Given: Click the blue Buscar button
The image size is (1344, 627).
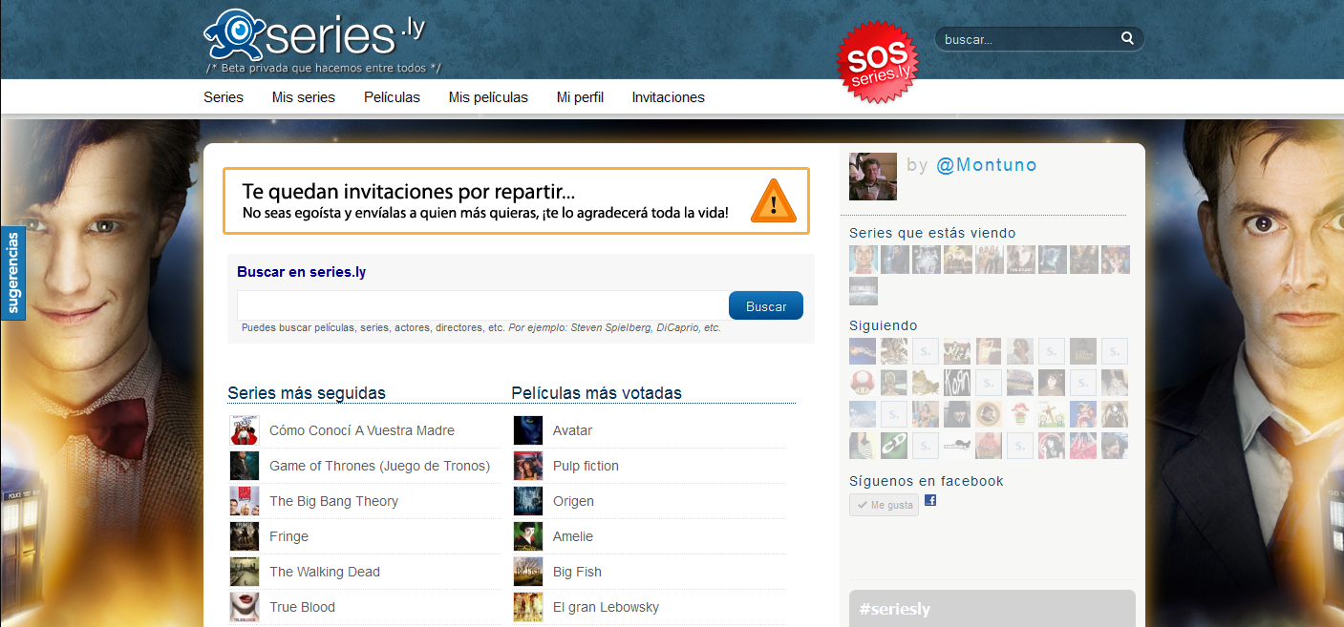Looking at the screenshot, I should [x=766, y=306].
